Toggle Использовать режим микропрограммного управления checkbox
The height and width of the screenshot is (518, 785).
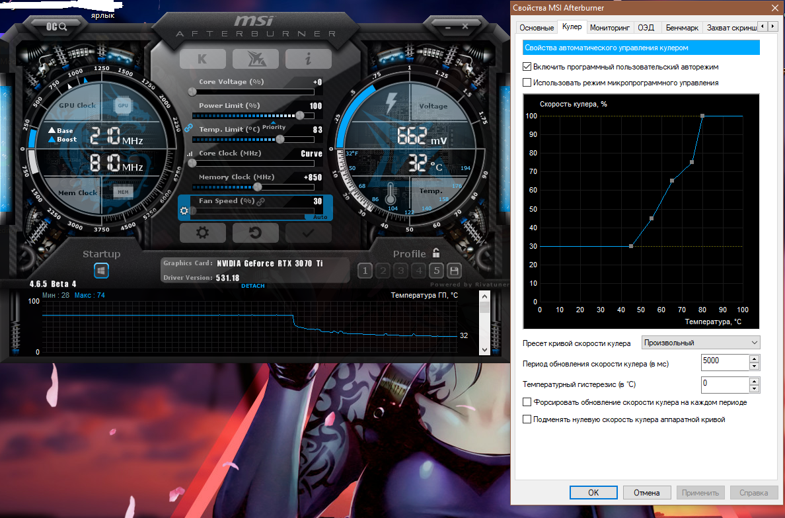pyautogui.click(x=527, y=83)
